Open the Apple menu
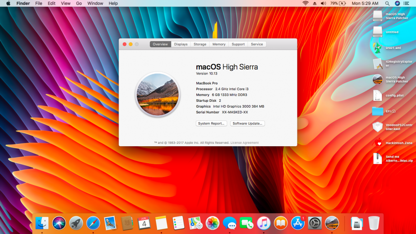 8,3
